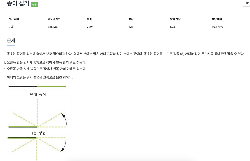Click the 메모리 제한 column header
The image size is (250, 161).
54,19
